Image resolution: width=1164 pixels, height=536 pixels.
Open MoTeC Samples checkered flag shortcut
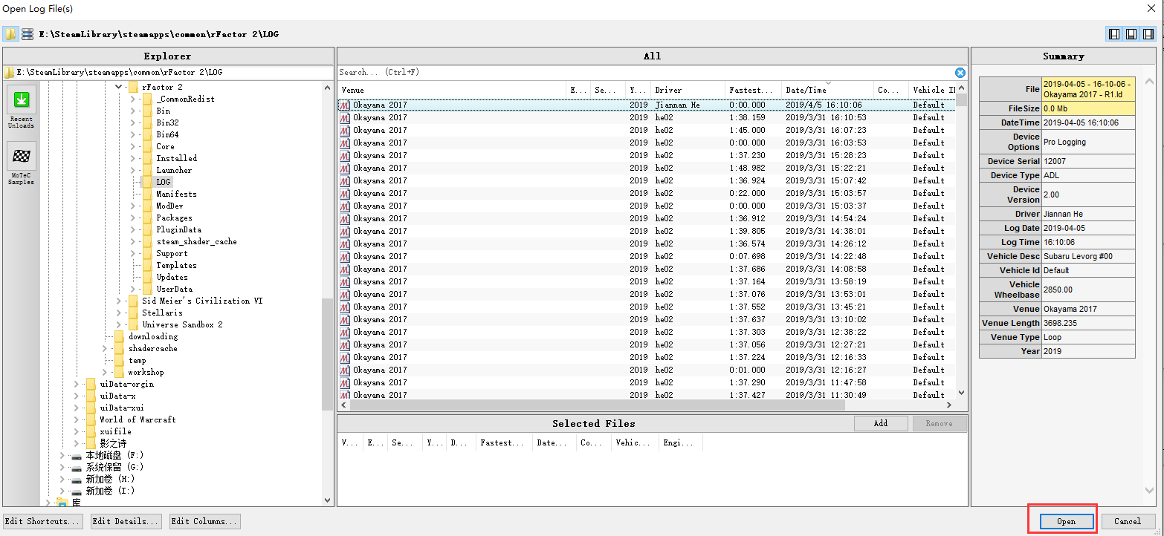[x=22, y=165]
